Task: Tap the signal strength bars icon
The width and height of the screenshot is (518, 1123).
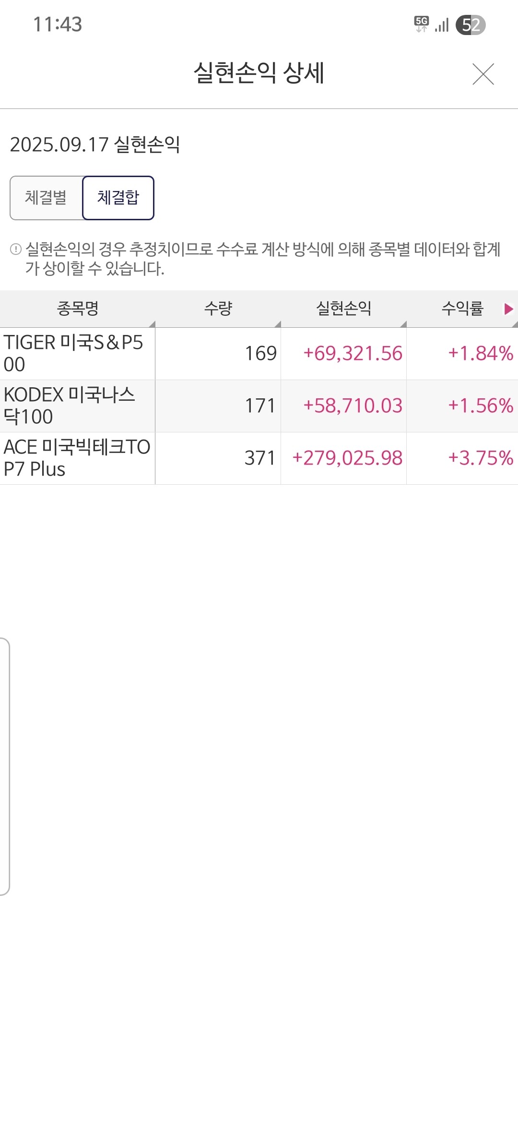Action: tap(442, 25)
